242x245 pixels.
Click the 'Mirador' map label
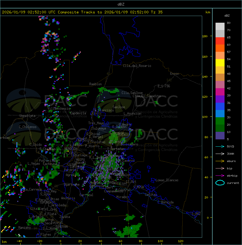coord(123,197)
